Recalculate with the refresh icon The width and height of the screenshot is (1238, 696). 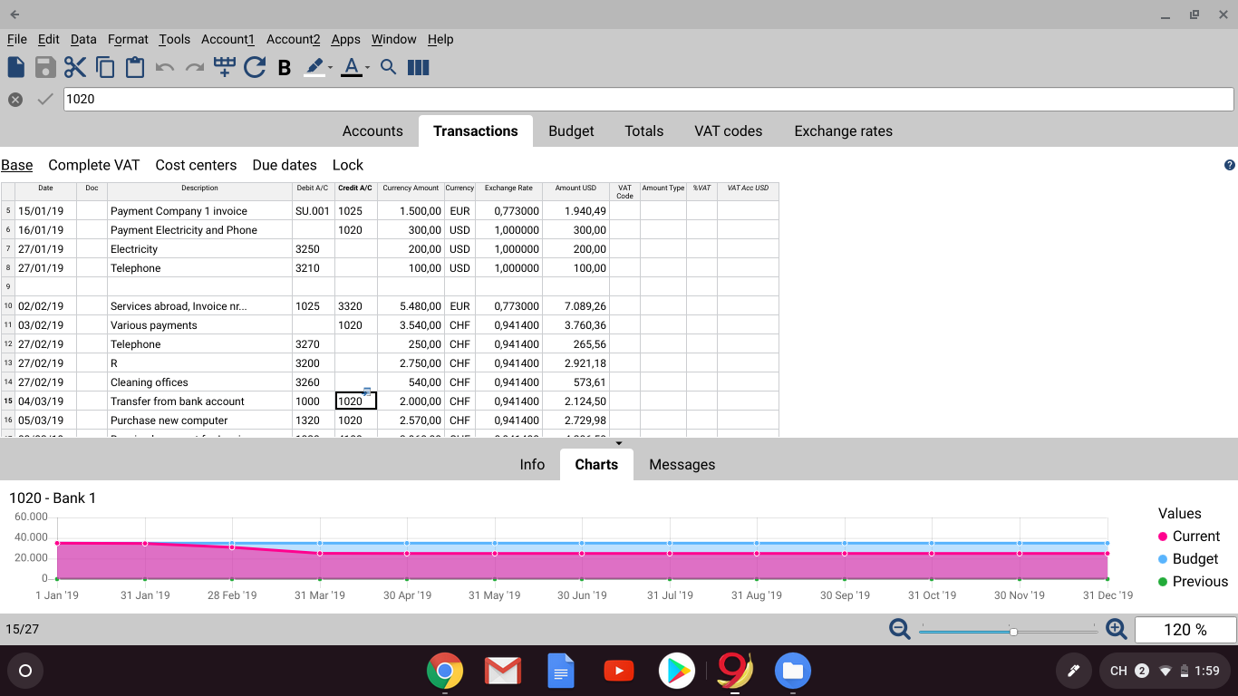pyautogui.click(x=255, y=67)
